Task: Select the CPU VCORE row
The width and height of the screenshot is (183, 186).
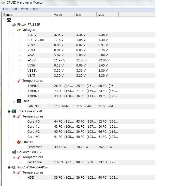Action: click(x=91, y=40)
